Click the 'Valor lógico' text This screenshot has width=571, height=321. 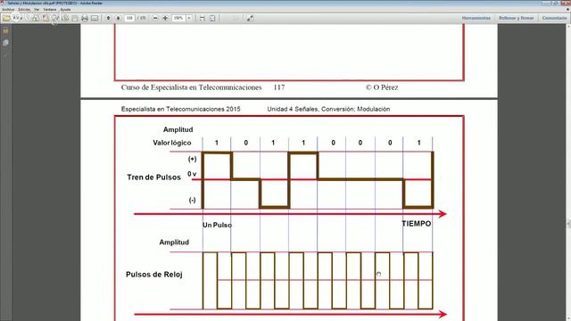(x=172, y=143)
